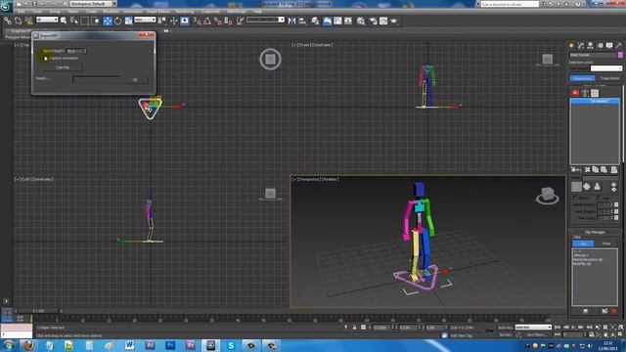Click the Select and Manipulate icon

pos(174,21)
